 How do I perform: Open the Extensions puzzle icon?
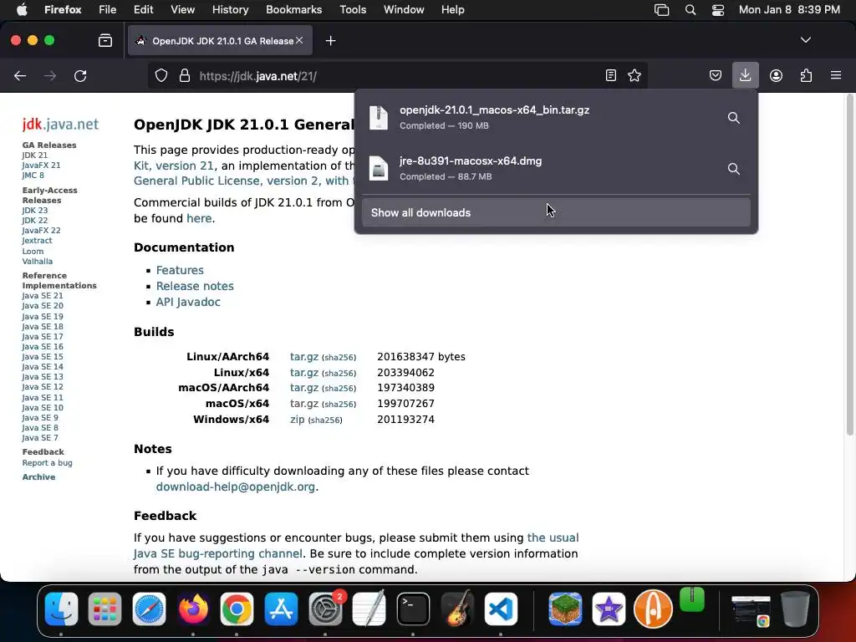click(x=806, y=75)
